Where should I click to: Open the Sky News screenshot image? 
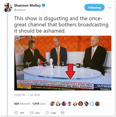pyautogui.click(x=63, y=63)
